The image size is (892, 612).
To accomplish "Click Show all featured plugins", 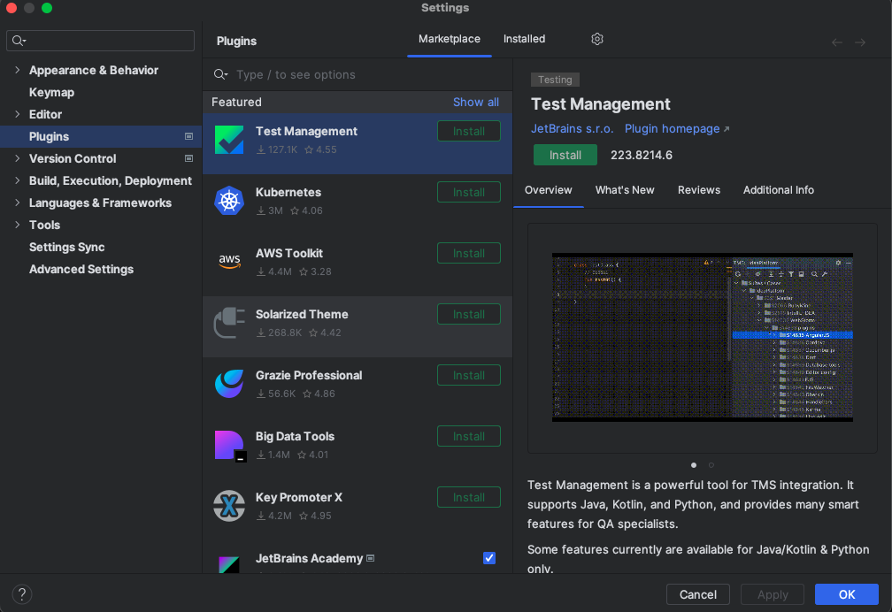I will coord(475,103).
